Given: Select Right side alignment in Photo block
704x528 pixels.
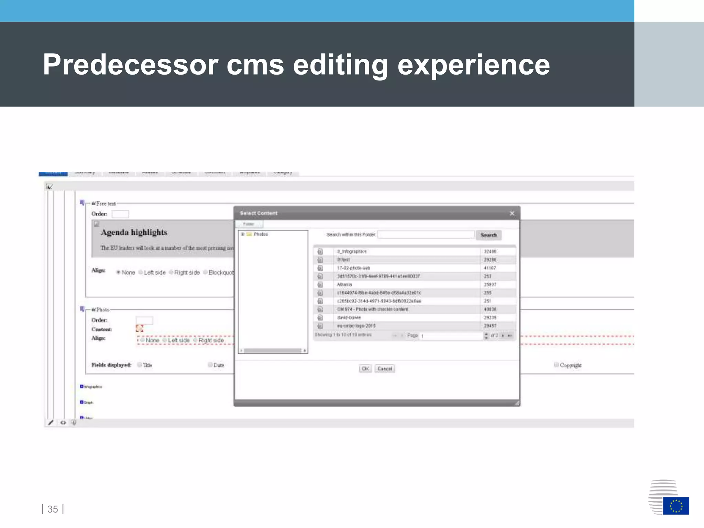Looking at the screenshot, I should (x=195, y=340).
